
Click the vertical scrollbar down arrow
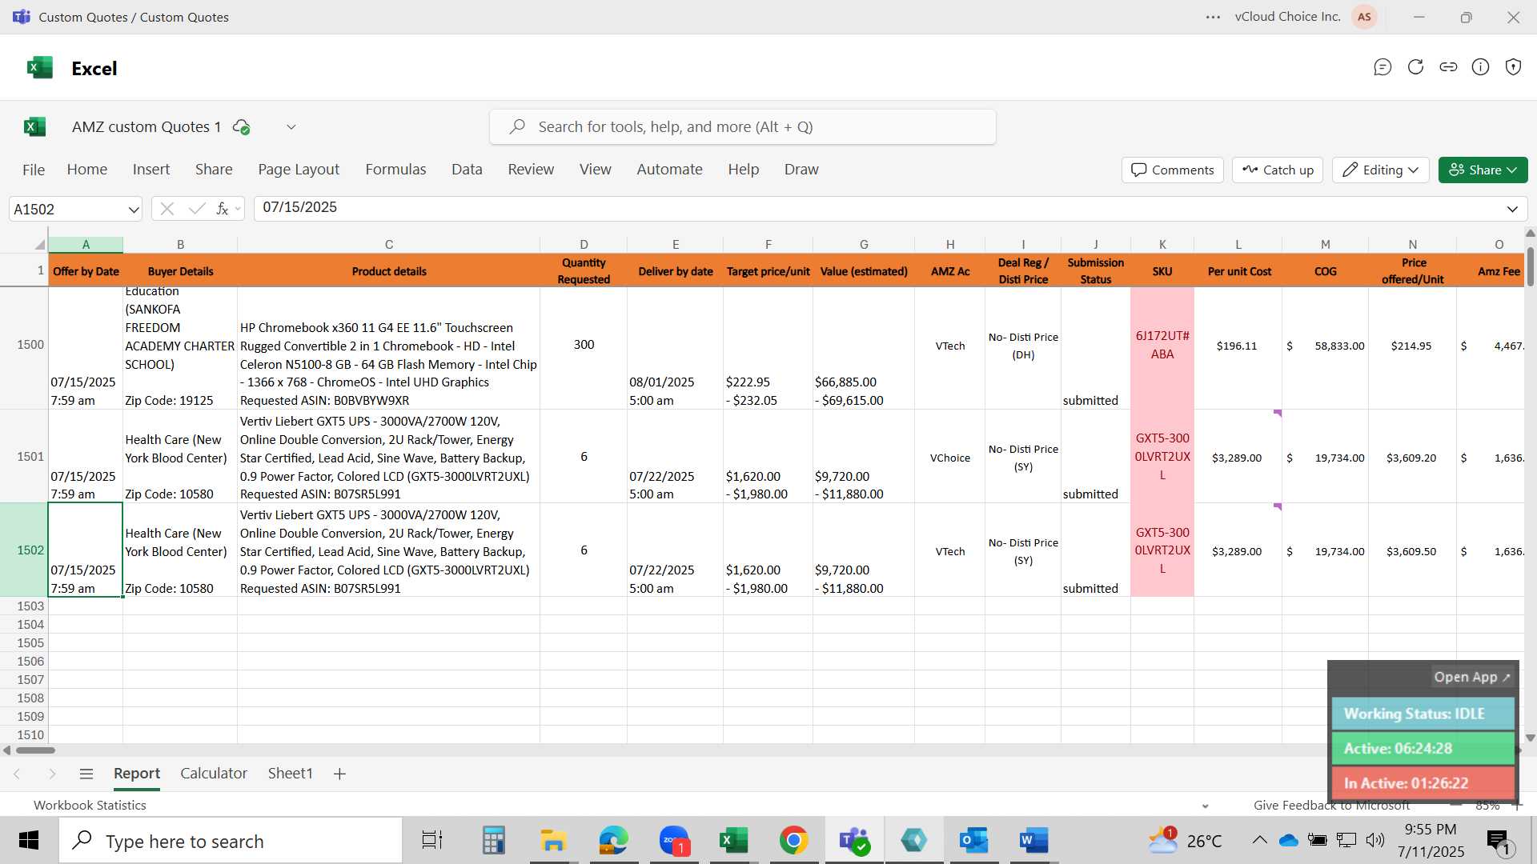tap(1530, 738)
